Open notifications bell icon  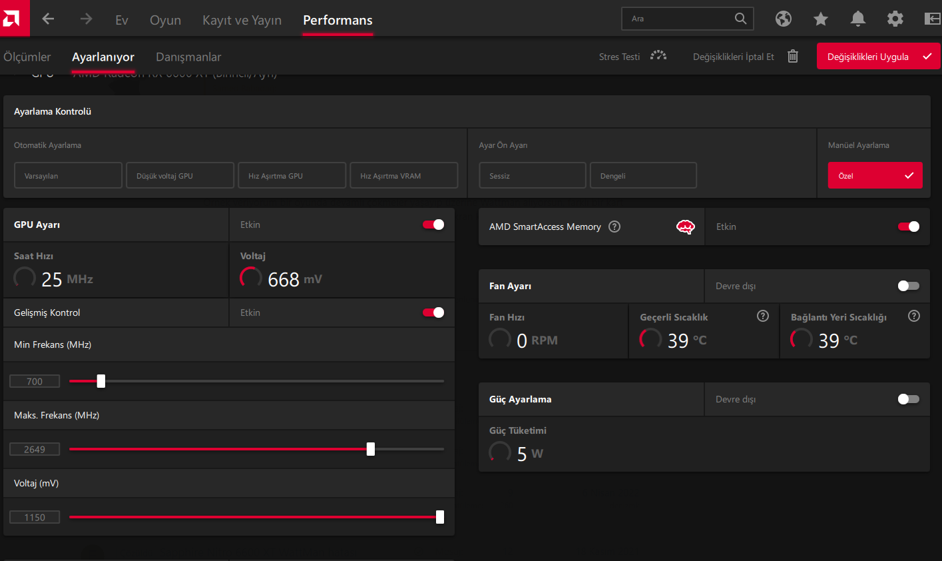pyautogui.click(x=858, y=19)
